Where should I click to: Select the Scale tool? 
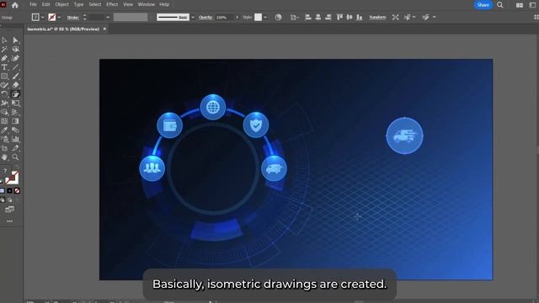pos(15,94)
